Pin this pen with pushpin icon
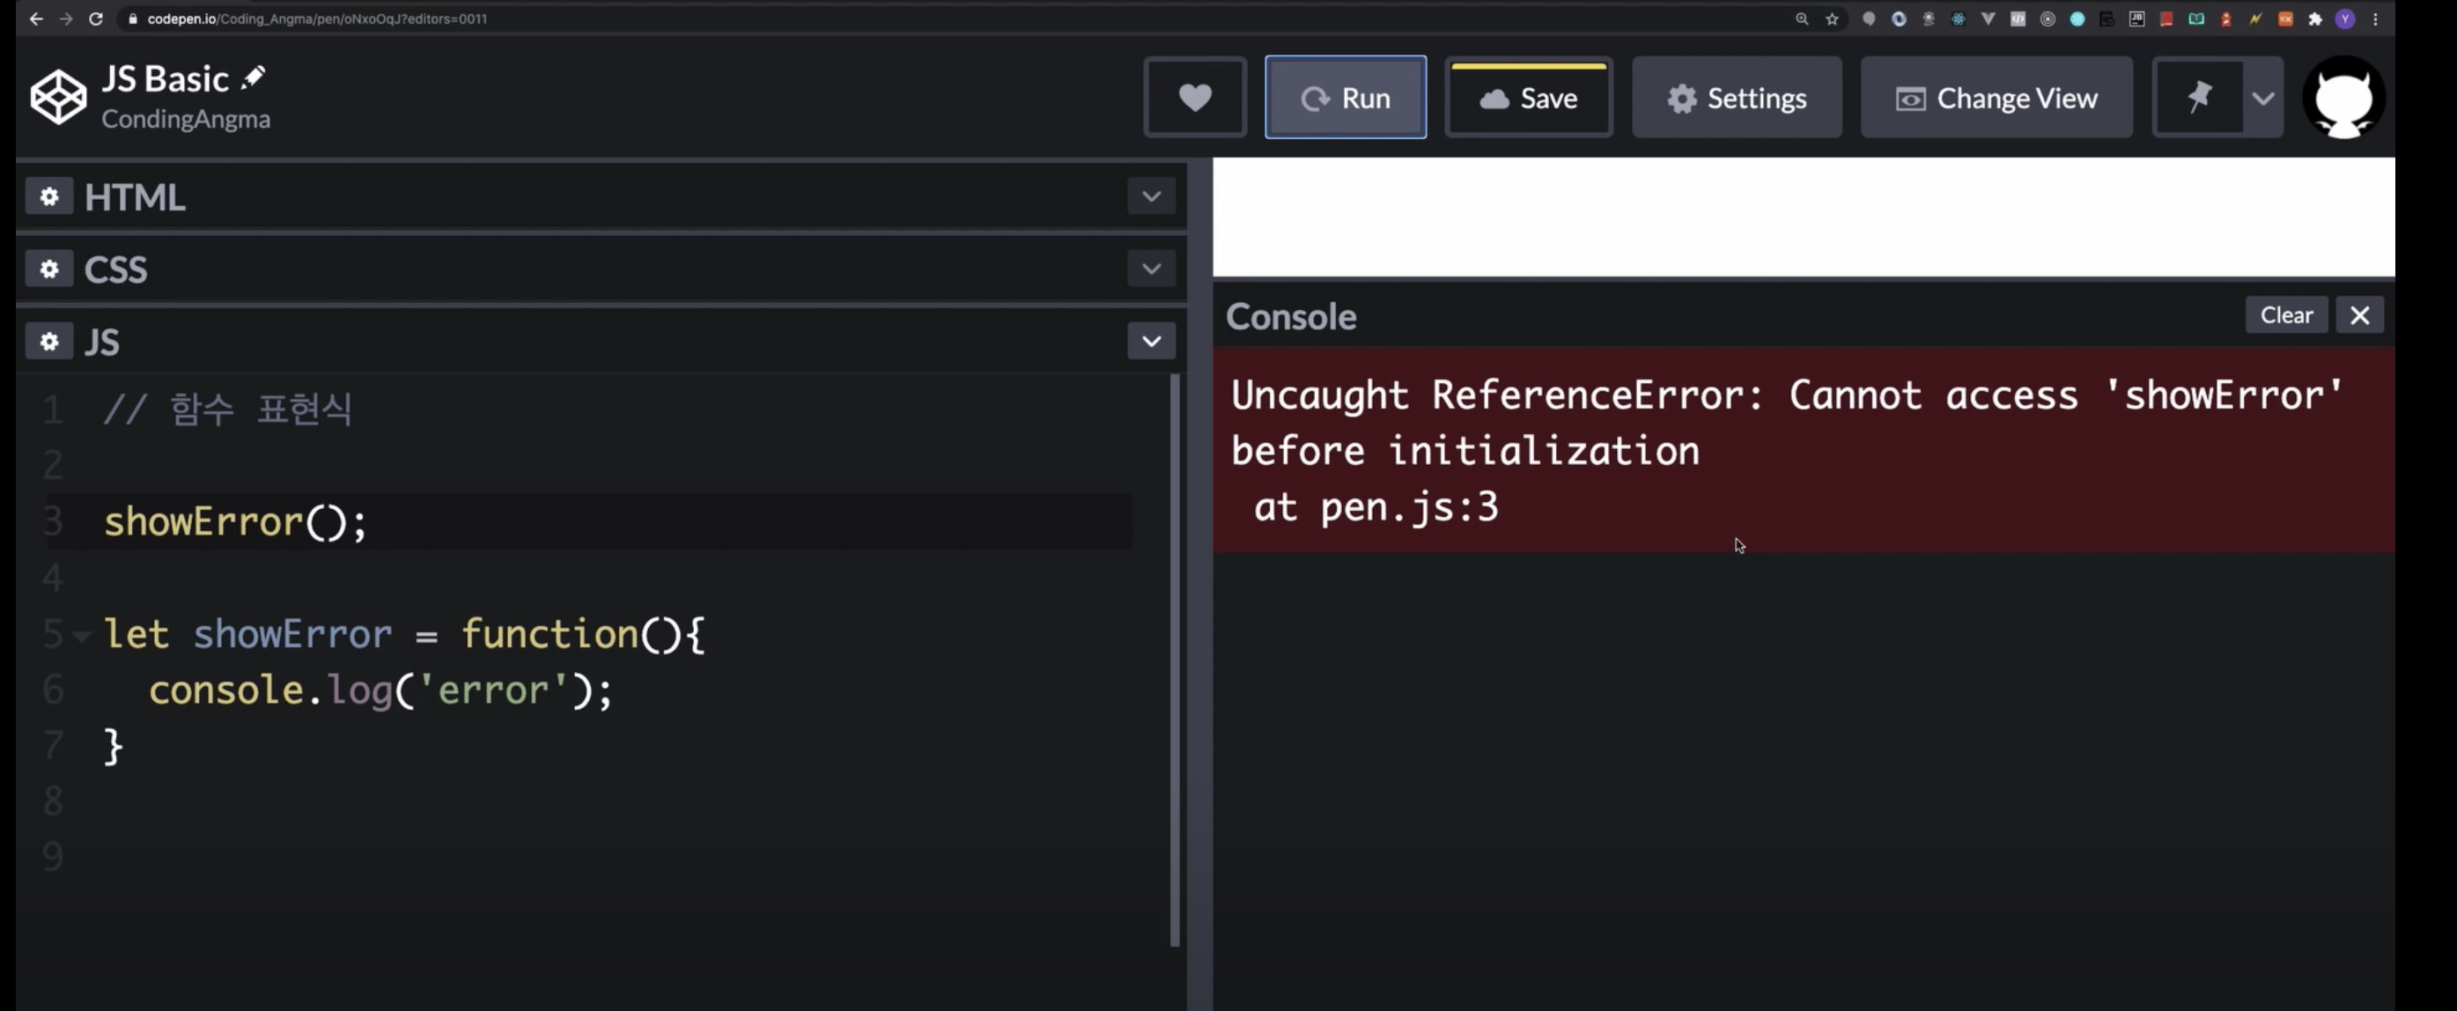 pos(2198,97)
